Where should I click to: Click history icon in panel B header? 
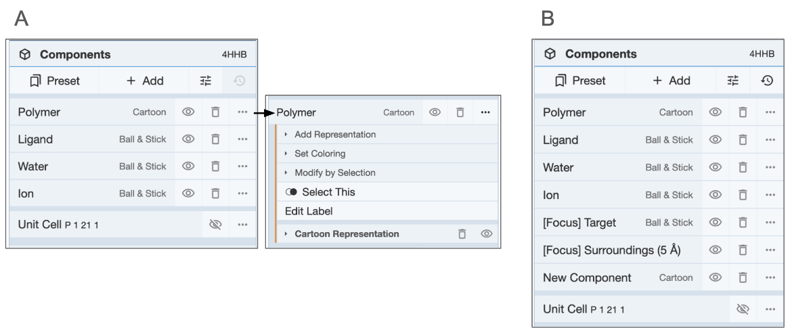tap(767, 81)
